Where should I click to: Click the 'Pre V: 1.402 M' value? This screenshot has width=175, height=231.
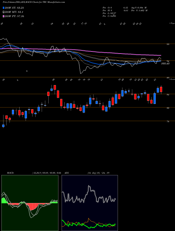pos(140,10)
